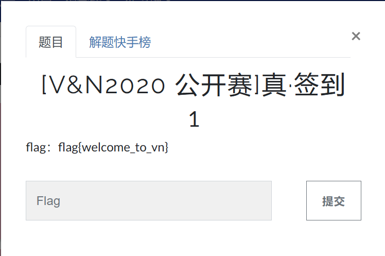This screenshot has height=256, width=385.
Task: Close the challenge dialog with X icon
Action: [x=356, y=36]
